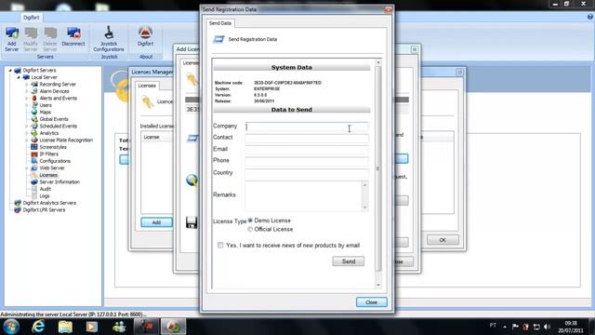This screenshot has width=595, height=335.
Task: Click the Send button
Action: pyautogui.click(x=349, y=261)
